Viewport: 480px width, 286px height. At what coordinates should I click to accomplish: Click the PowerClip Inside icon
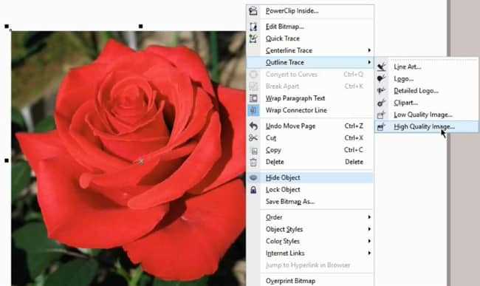tap(253, 11)
